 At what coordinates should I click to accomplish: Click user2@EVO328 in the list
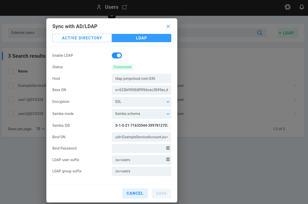(31, 114)
